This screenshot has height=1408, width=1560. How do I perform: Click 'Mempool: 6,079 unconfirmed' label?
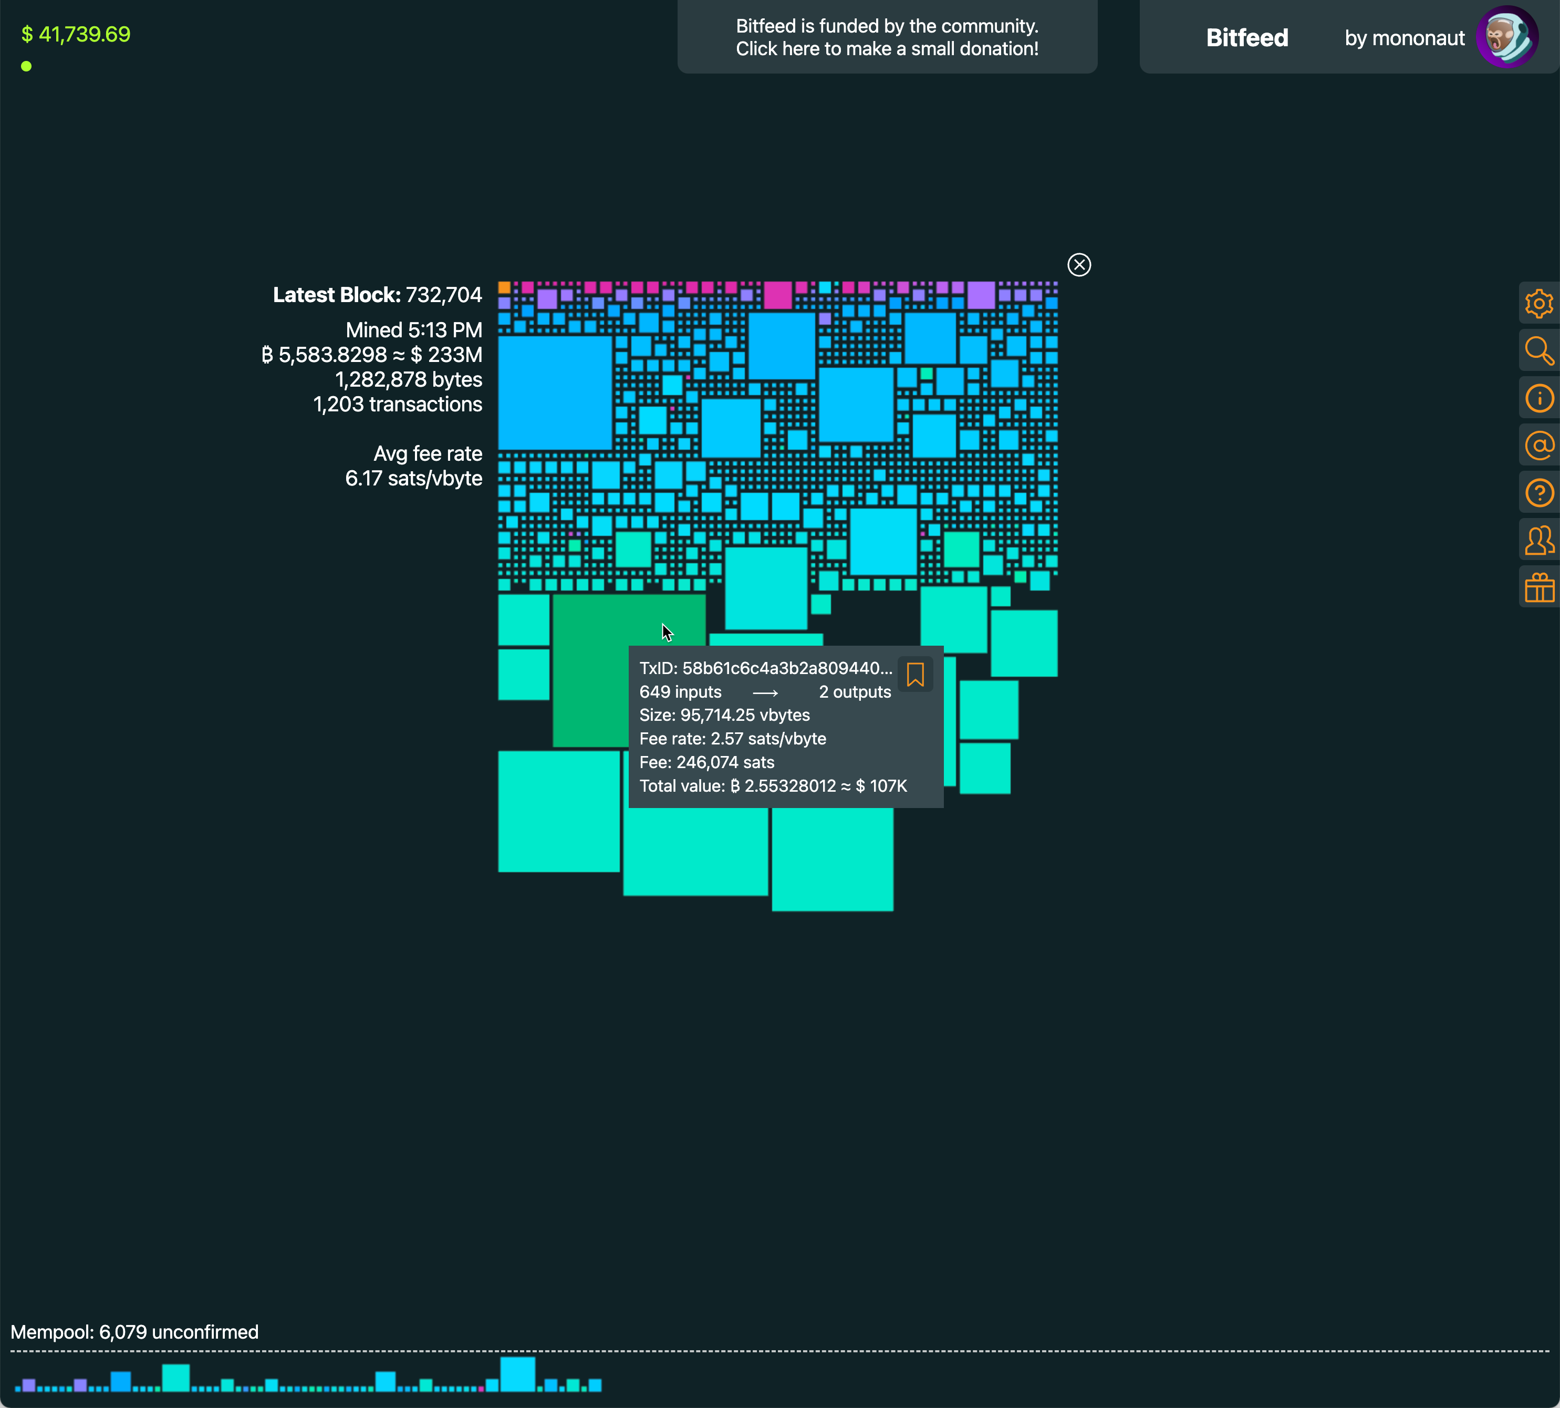[x=134, y=1332]
